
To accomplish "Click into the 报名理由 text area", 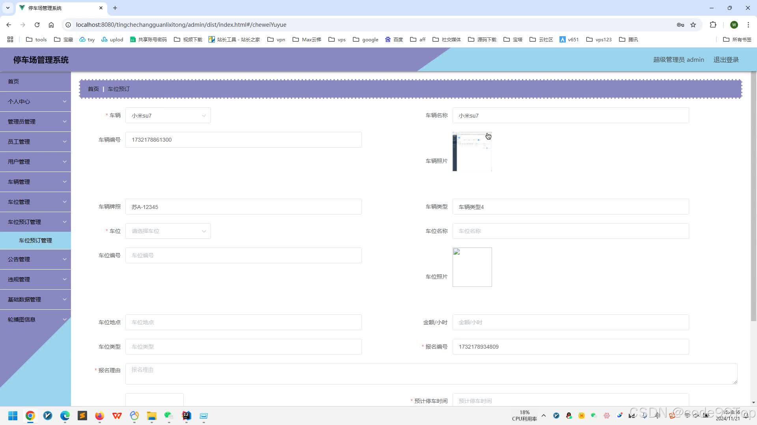I will pos(431,374).
